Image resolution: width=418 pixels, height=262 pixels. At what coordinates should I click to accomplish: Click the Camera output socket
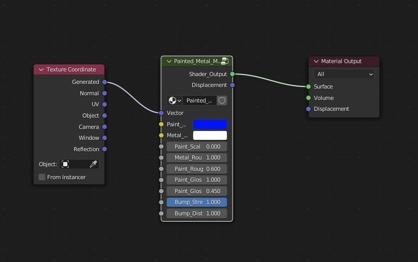pyautogui.click(x=105, y=127)
